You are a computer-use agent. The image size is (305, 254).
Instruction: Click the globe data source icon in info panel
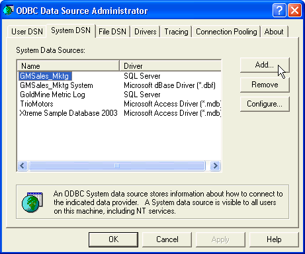[x=32, y=202]
